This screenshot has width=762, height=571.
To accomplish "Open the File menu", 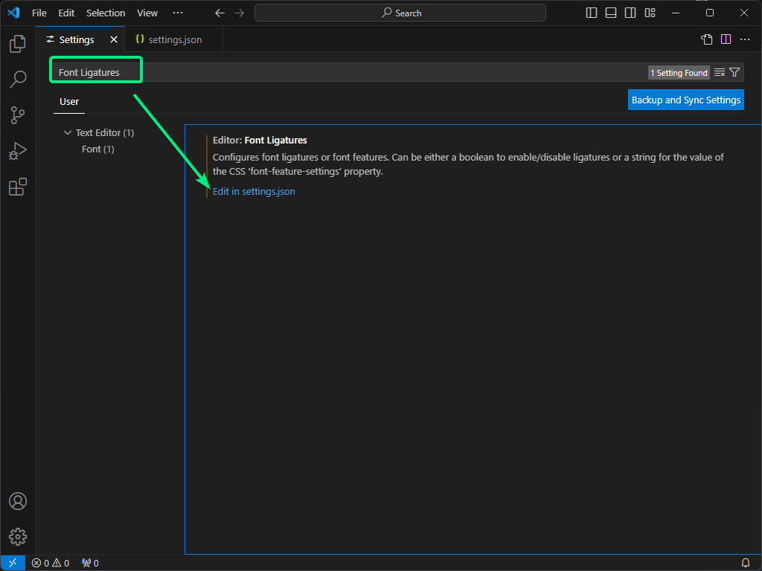I will [x=39, y=13].
